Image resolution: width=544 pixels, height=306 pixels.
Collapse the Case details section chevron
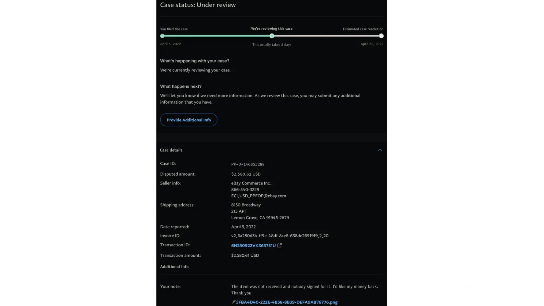(x=379, y=150)
